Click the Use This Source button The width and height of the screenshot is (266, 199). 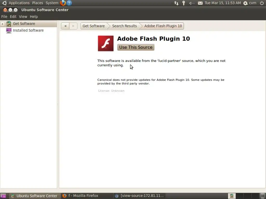point(136,47)
